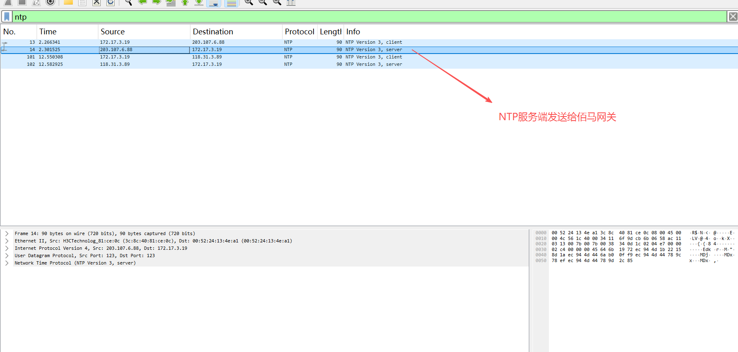Expand the Ethernet II tree row

pos(7,241)
